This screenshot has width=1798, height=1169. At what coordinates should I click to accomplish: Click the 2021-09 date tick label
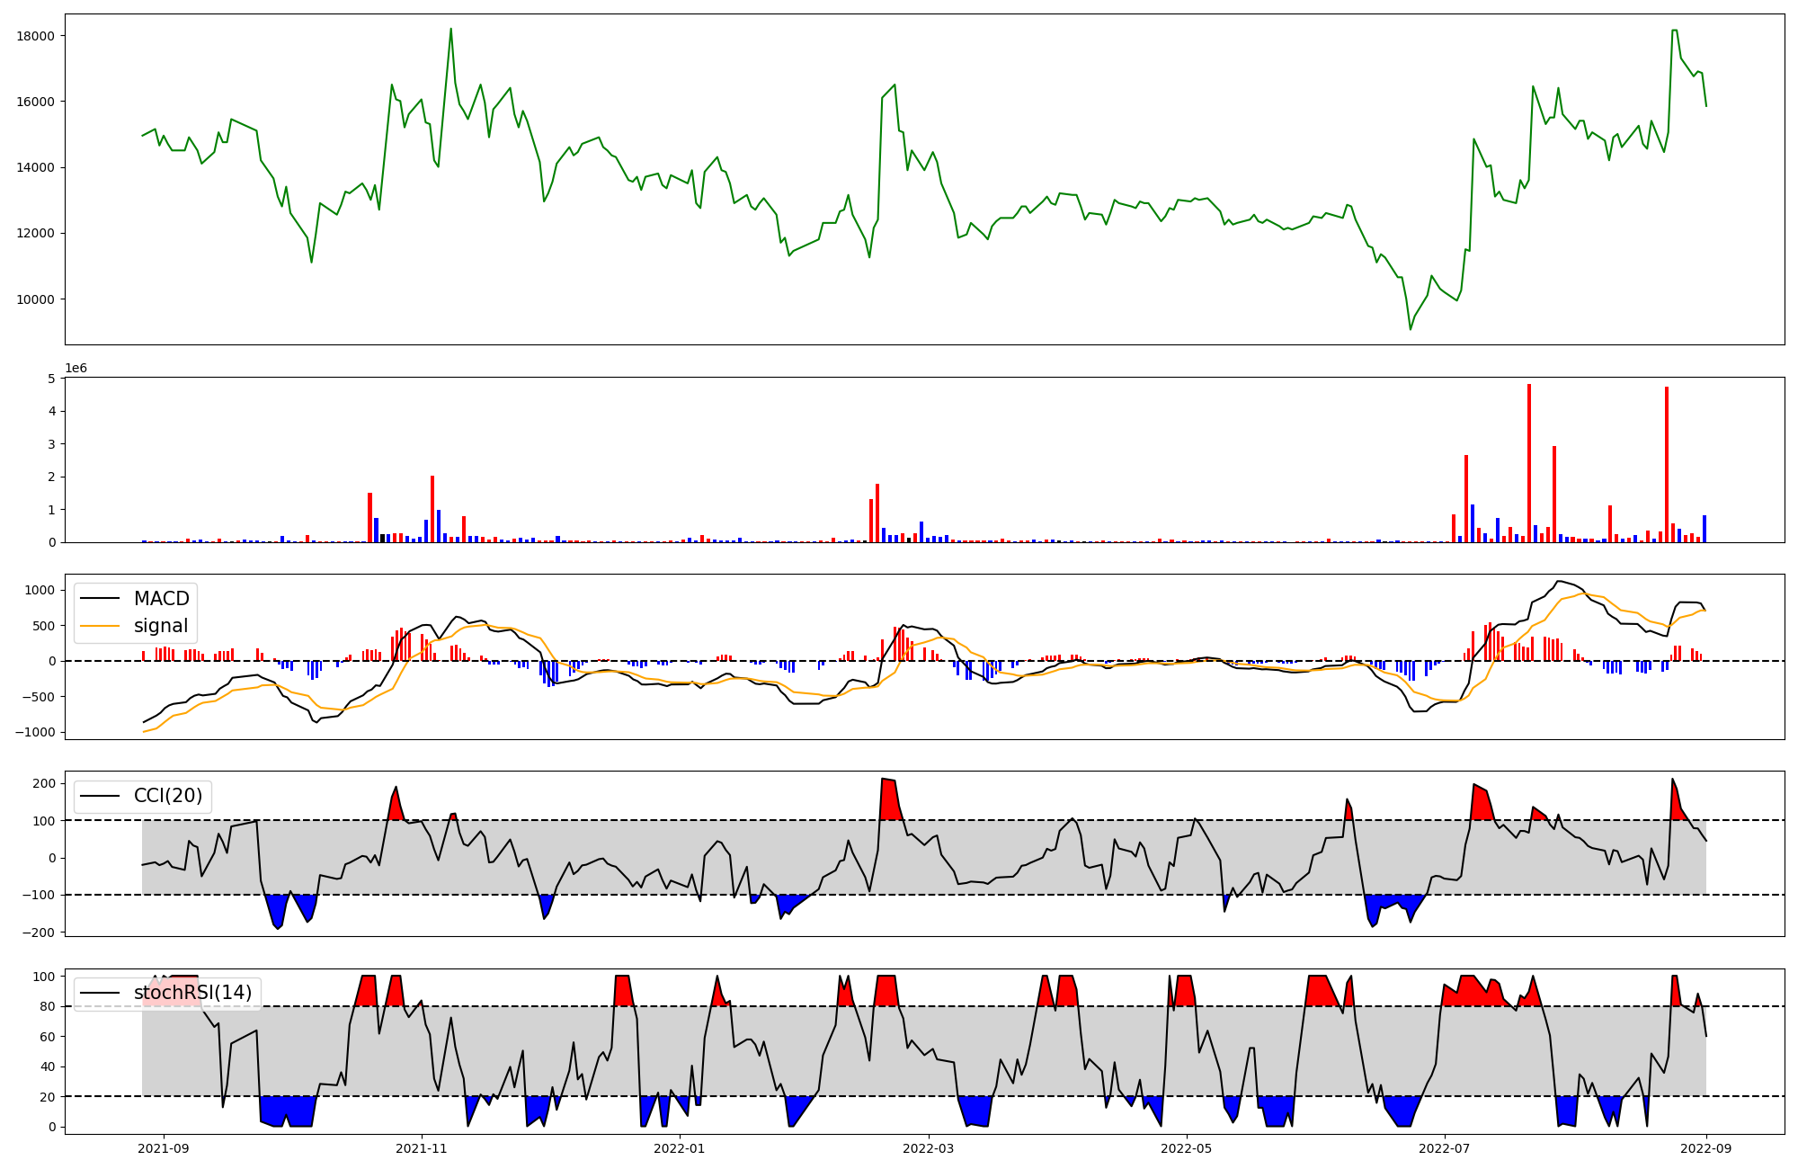coord(164,1148)
